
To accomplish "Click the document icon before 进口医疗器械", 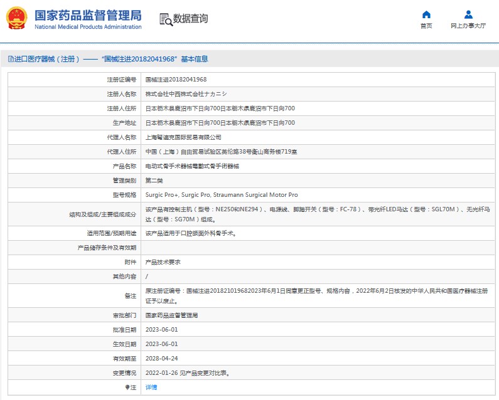I will [x=11, y=59].
